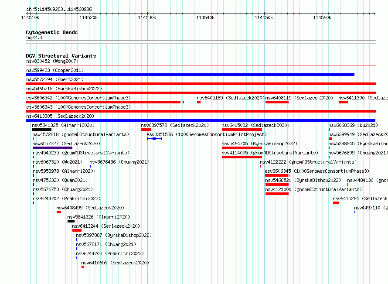Viewport: 388px width, 284px height.
Task: Select the 5q22.3 cytogenetic band label
Action: click(34, 38)
